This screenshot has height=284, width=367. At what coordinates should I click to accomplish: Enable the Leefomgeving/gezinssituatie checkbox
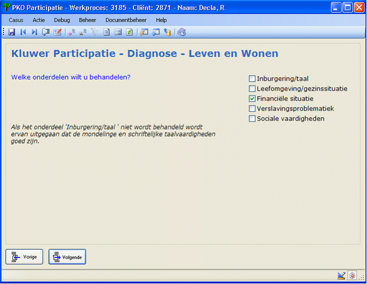(252, 88)
